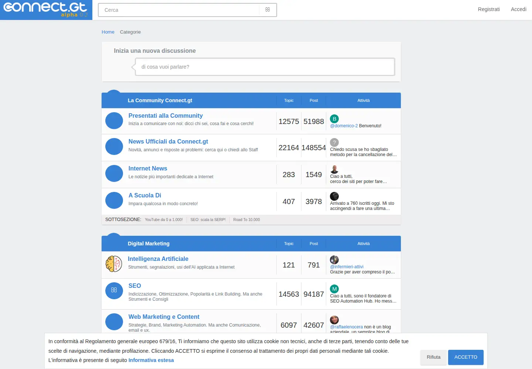The height and width of the screenshot is (369, 532).
Task: Click the Internet News category circle icon
Action: point(114,173)
